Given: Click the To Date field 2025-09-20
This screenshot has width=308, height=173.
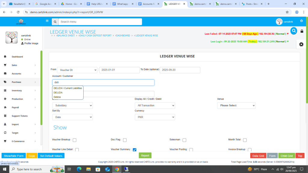Looking at the screenshot, I should tap(180, 70).
